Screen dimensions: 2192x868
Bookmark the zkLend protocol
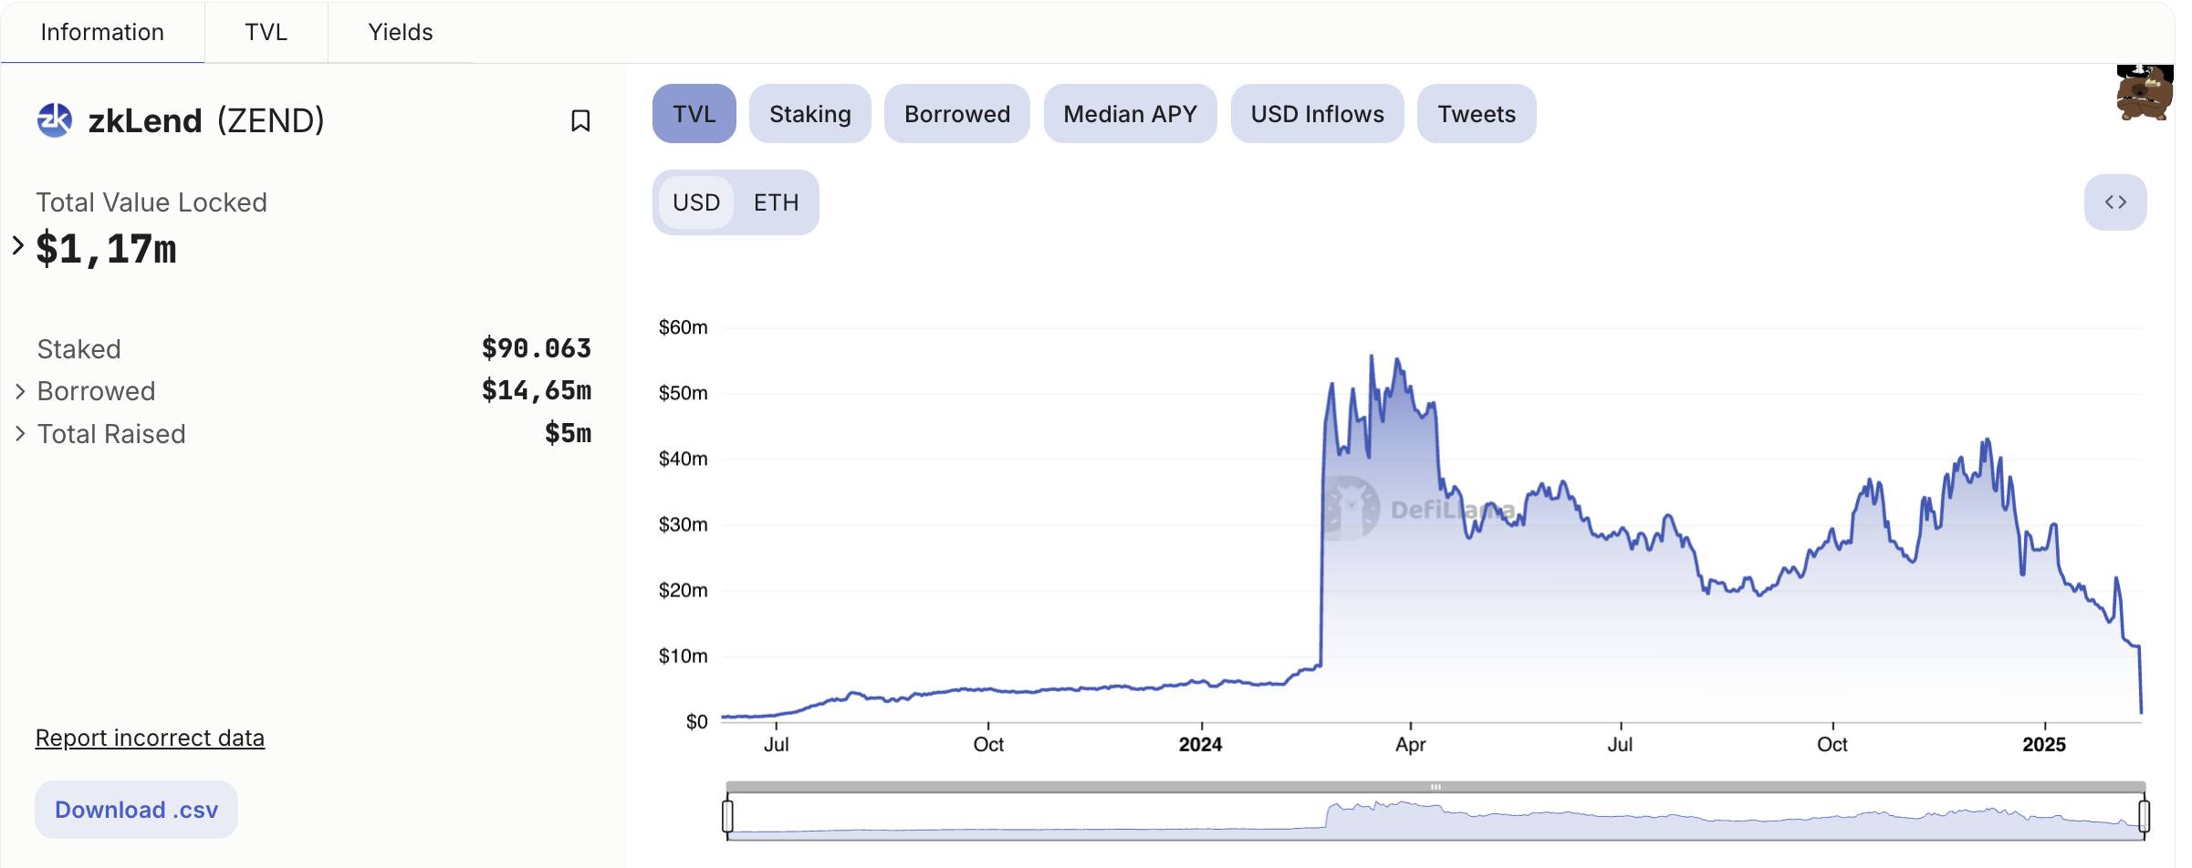click(580, 120)
